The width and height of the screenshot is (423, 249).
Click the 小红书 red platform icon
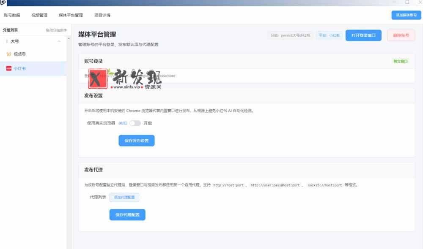[x=9, y=68]
